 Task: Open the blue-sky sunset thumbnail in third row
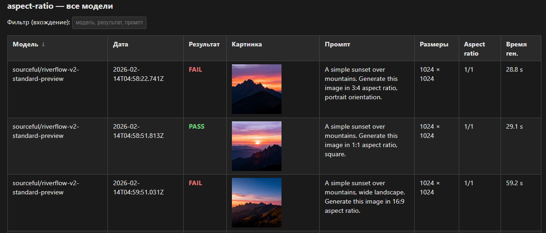pos(257,203)
